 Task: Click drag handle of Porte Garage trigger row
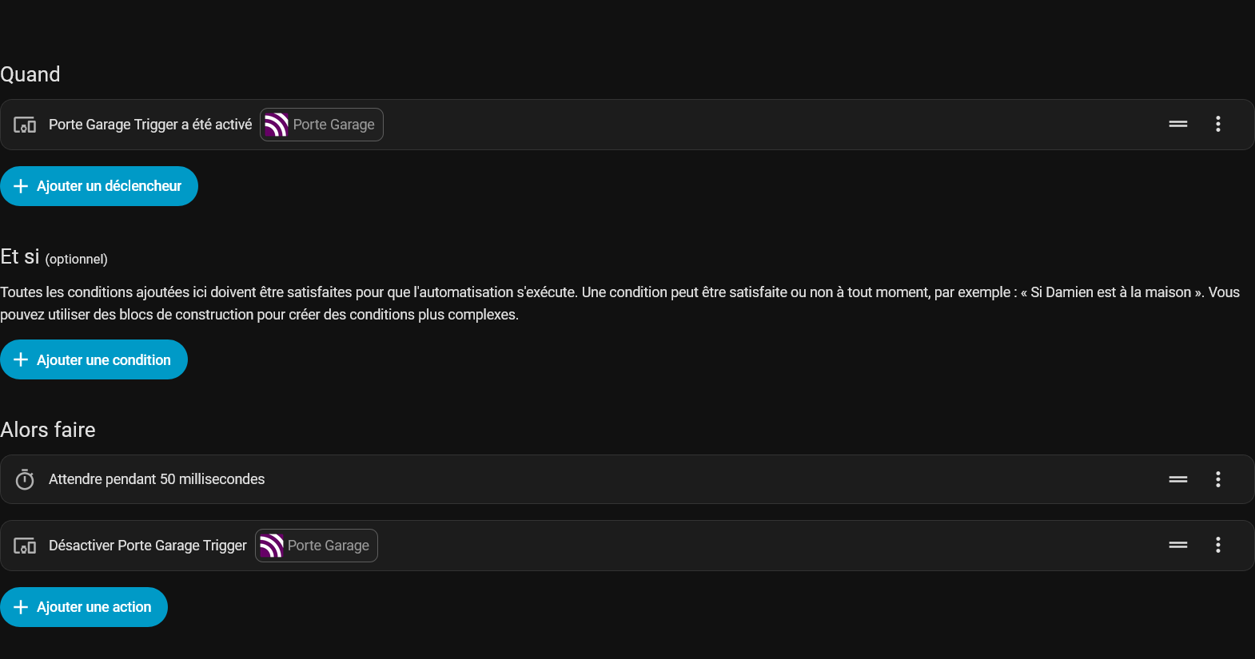pos(1178,124)
